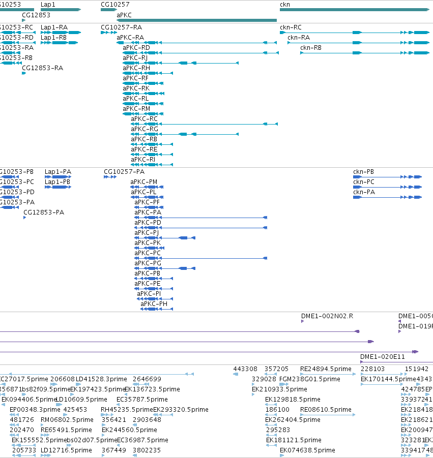The image size is (433, 458).
Task: Click protein aPKC-PF label
Action: point(147,202)
